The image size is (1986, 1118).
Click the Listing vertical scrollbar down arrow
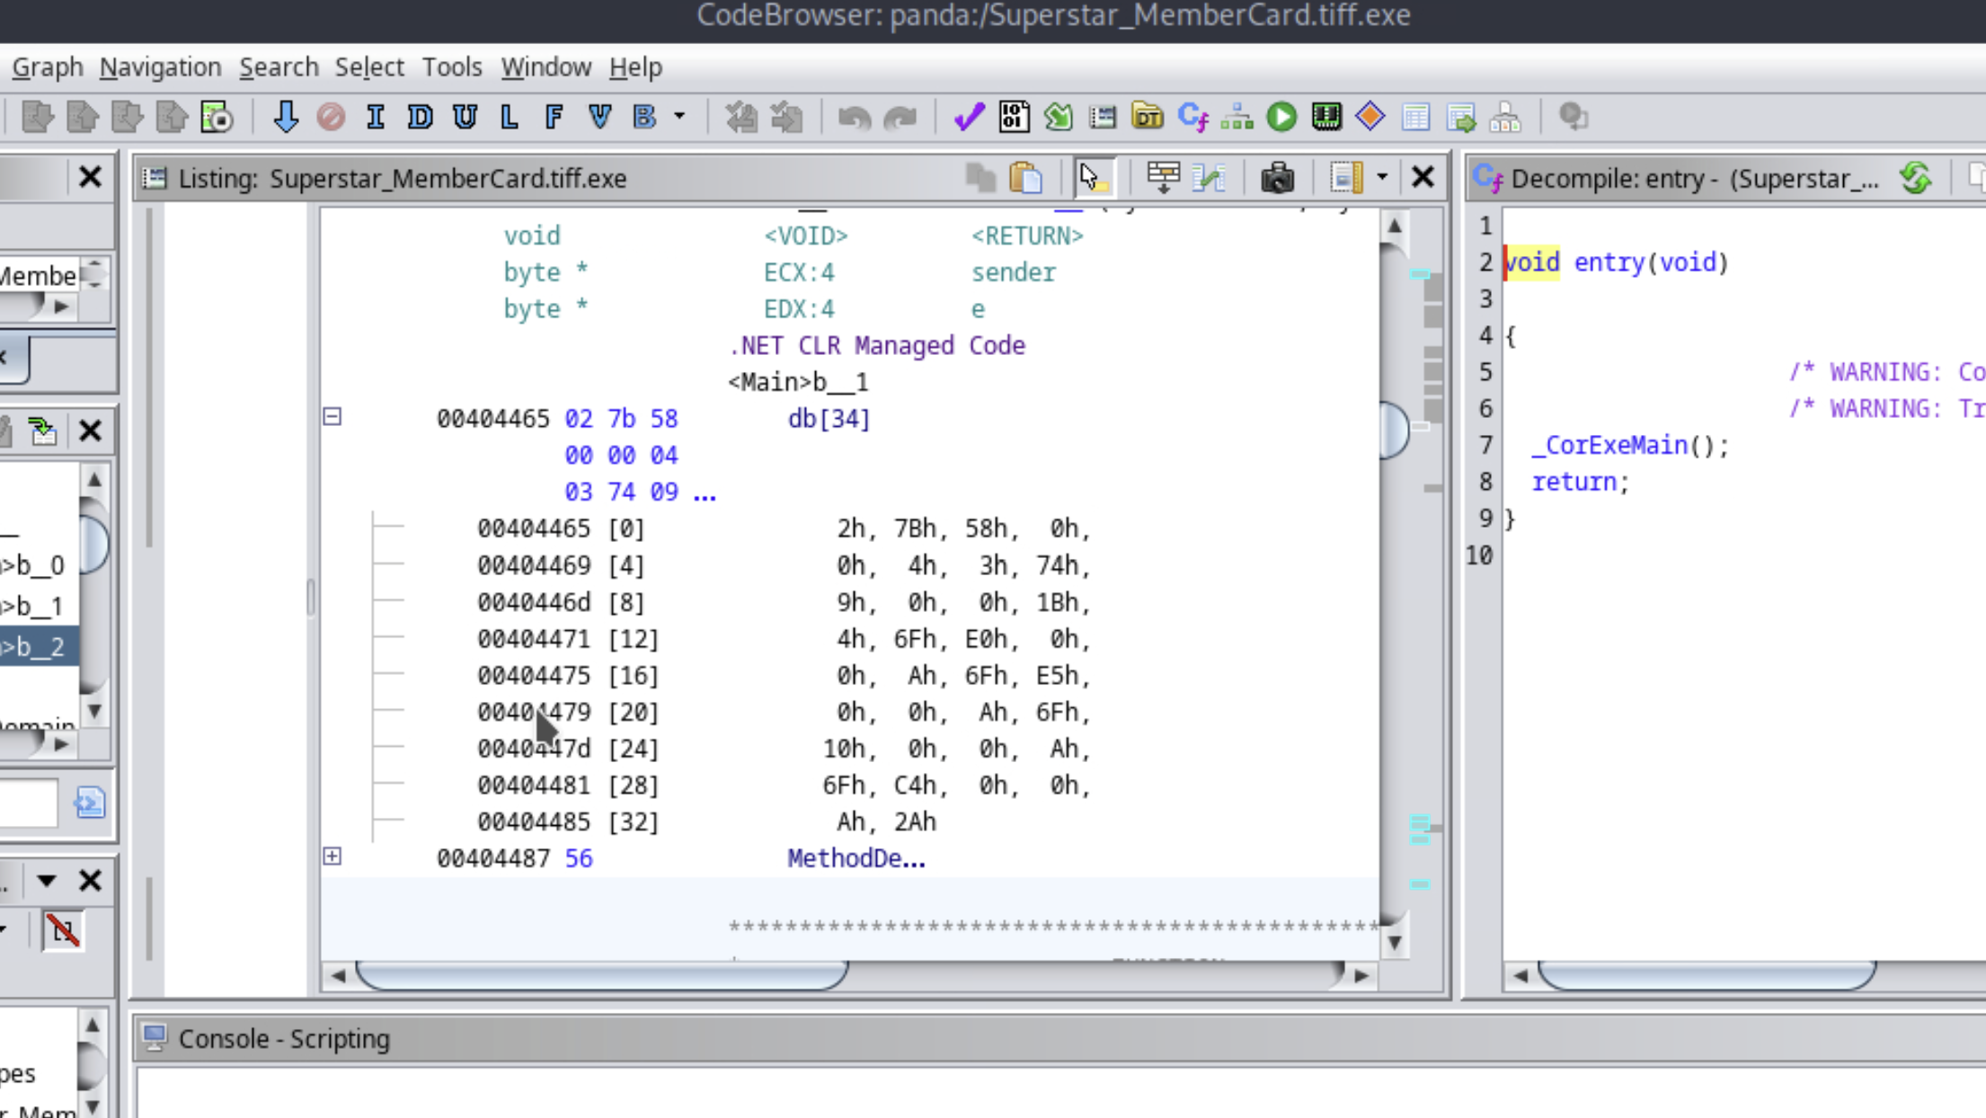(x=1394, y=942)
